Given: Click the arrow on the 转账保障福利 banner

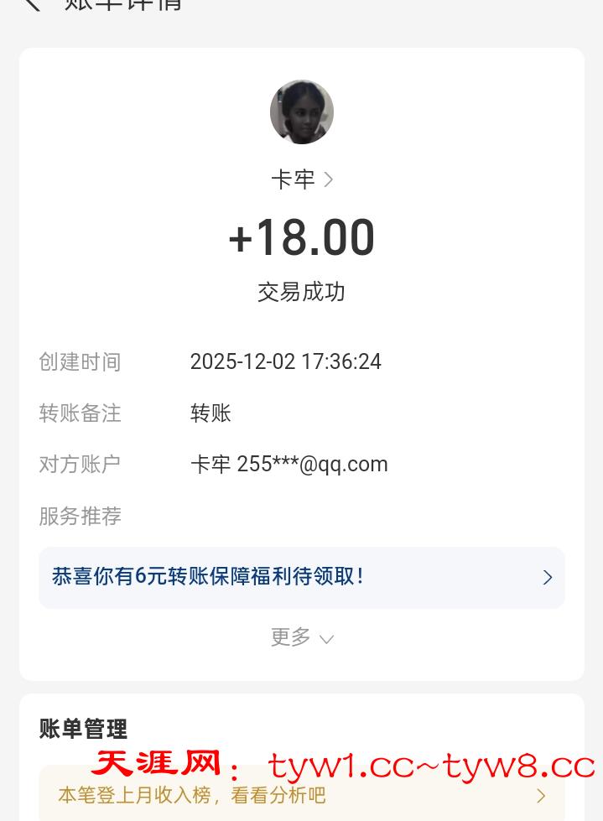Looking at the screenshot, I should point(547,577).
